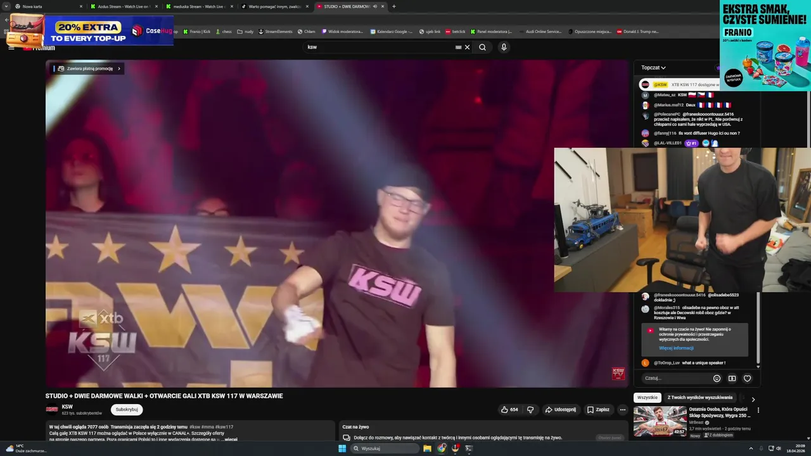This screenshot has width=811, height=456.
Task: Click the Windows Start button
Action: [x=342, y=448]
